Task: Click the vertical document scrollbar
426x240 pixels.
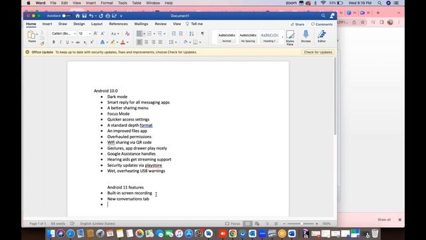Action: click(335, 96)
